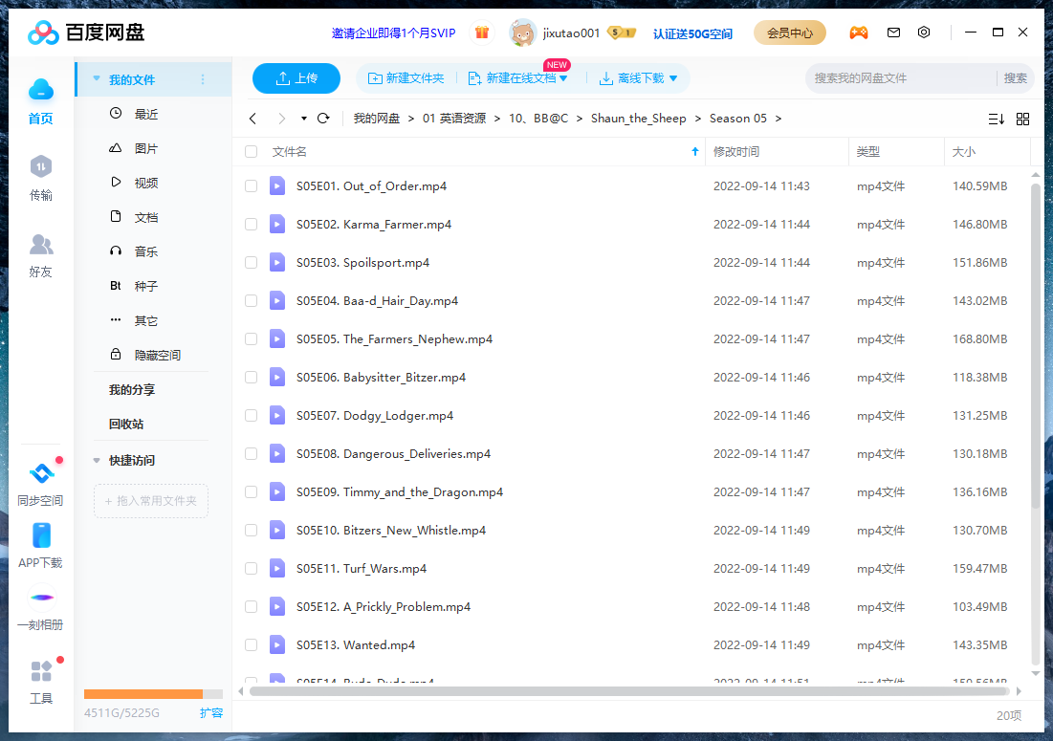Open 隐藏空间 in the sidebar

point(153,355)
